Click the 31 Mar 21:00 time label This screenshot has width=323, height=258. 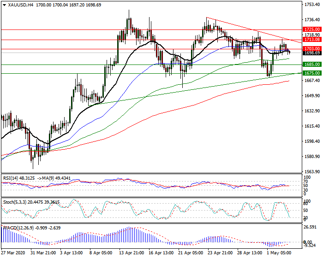tap(43, 252)
